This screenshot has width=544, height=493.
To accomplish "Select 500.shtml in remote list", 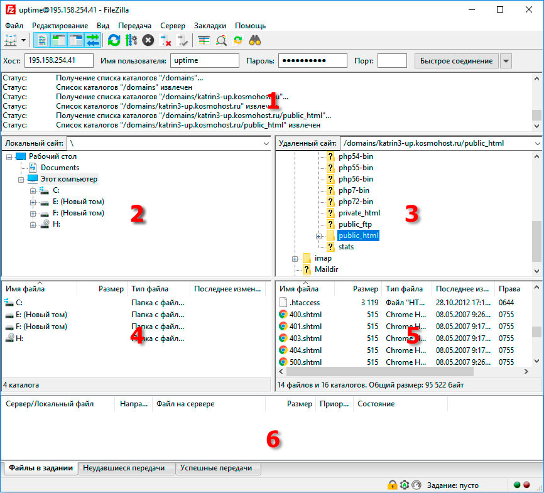I will (404, 362).
